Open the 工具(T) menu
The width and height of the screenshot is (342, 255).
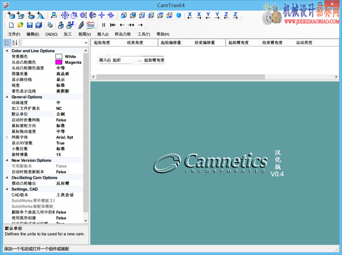[x=144, y=34]
